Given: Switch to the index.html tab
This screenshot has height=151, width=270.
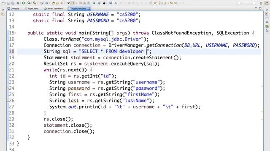Looking at the screenshot, I should (x=32, y=8).
